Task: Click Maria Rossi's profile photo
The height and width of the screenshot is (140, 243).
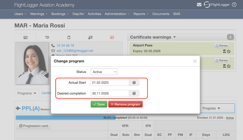Action: tap(32, 64)
